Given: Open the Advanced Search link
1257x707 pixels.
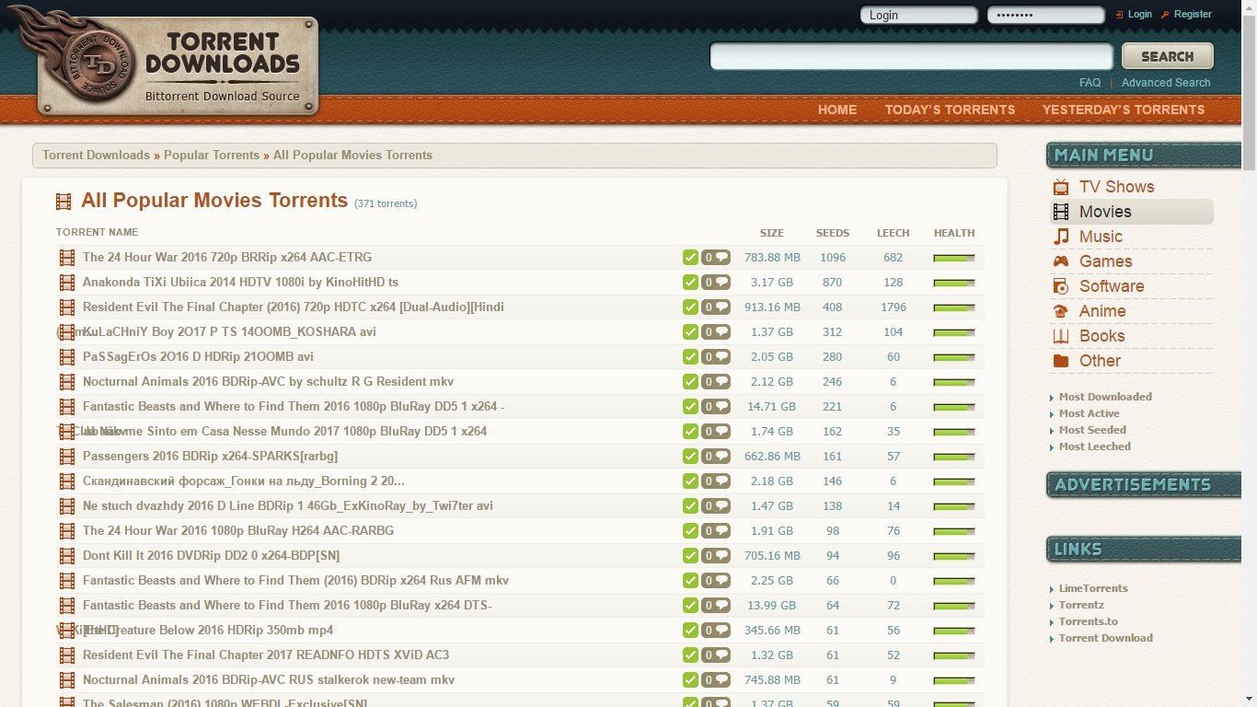Looking at the screenshot, I should [1166, 83].
